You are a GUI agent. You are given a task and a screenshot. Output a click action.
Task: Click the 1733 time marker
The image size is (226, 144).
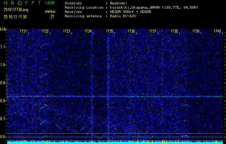coord(66,32)
